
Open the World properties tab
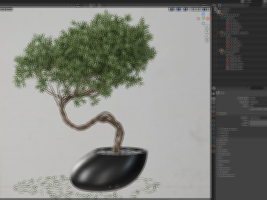pyautogui.click(x=214, y=116)
